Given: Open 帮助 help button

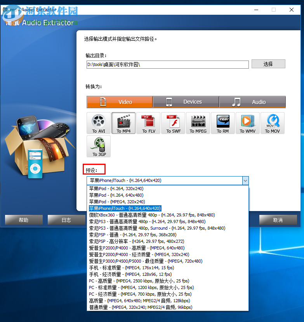Looking at the screenshot, I should 24,220.
